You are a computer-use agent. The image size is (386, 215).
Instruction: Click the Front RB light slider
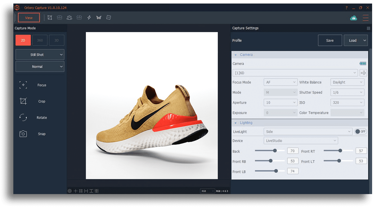pyautogui.click(x=270, y=161)
